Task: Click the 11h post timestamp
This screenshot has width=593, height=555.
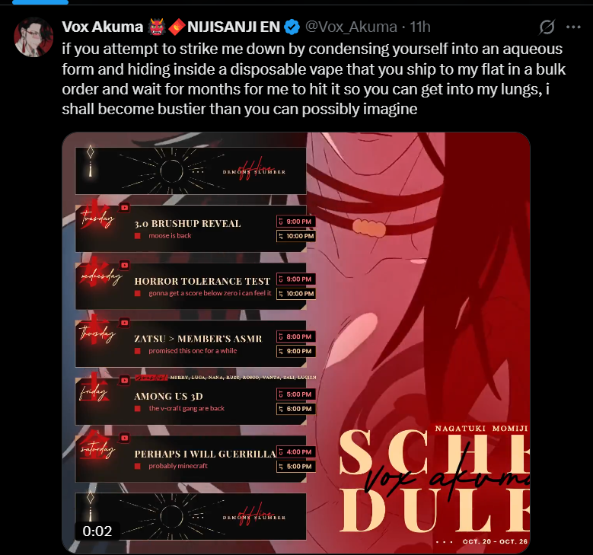Action: (420, 27)
